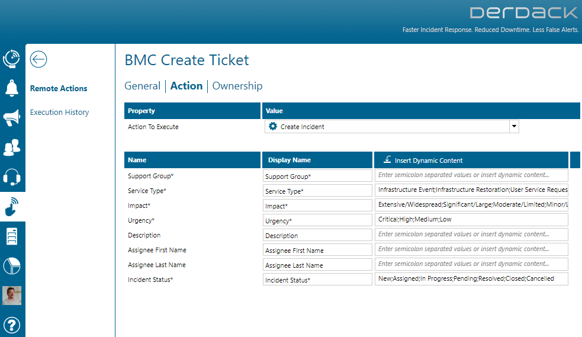Click the user profile photo thumbnail
The width and height of the screenshot is (582, 337).
[11, 296]
